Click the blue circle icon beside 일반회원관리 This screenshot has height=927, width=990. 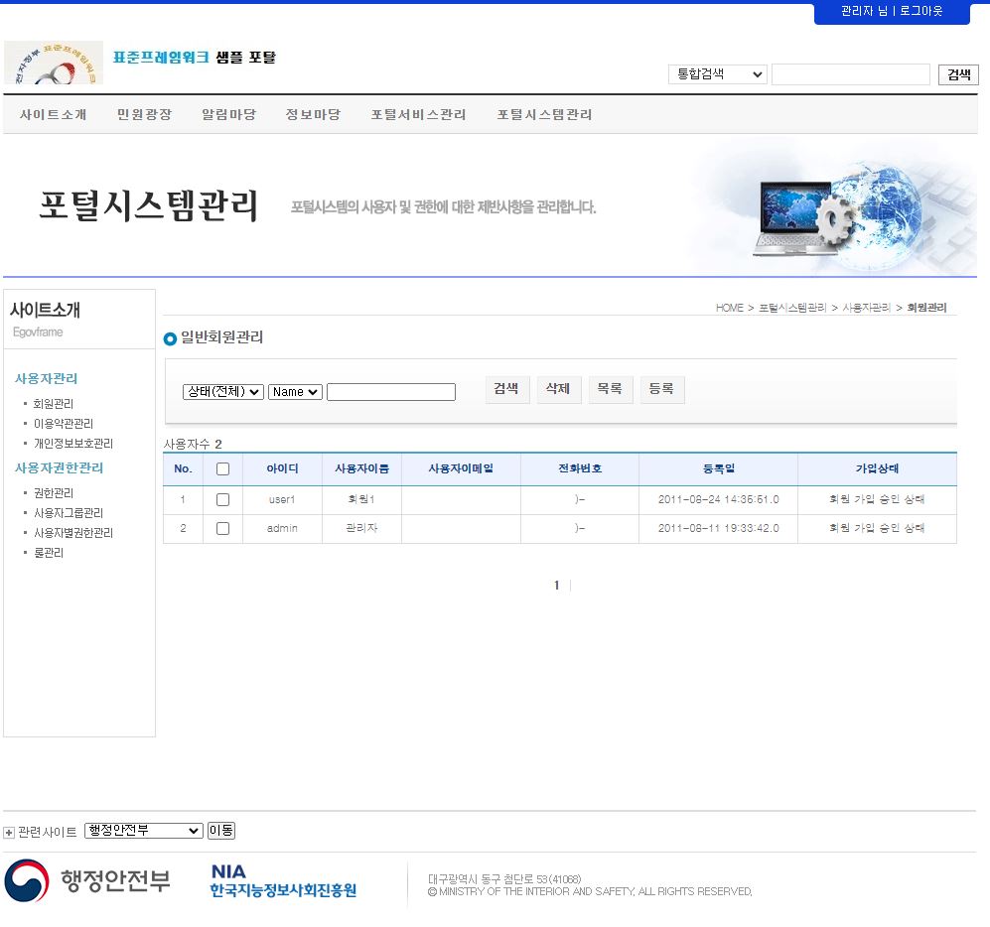tap(170, 339)
